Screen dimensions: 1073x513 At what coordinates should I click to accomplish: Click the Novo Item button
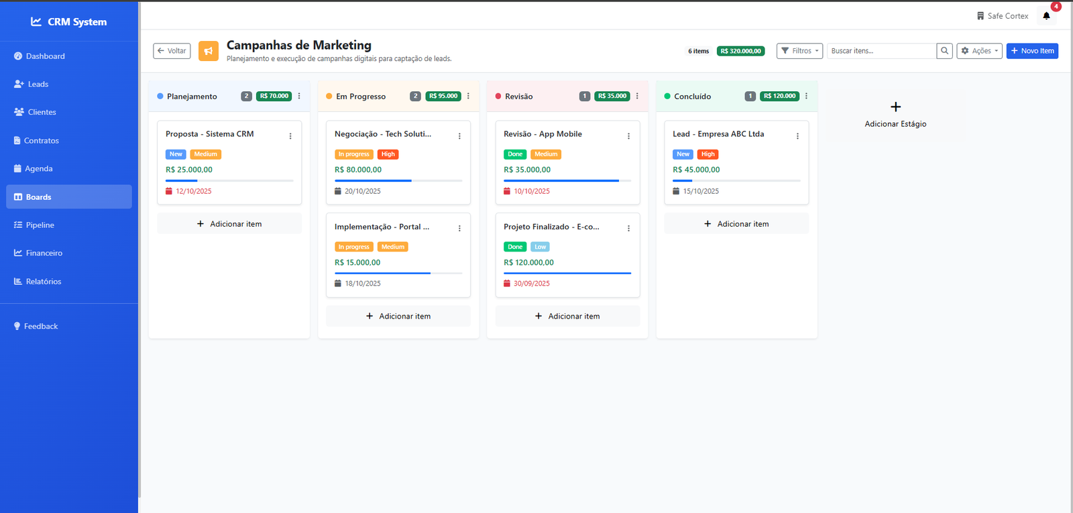(x=1032, y=51)
